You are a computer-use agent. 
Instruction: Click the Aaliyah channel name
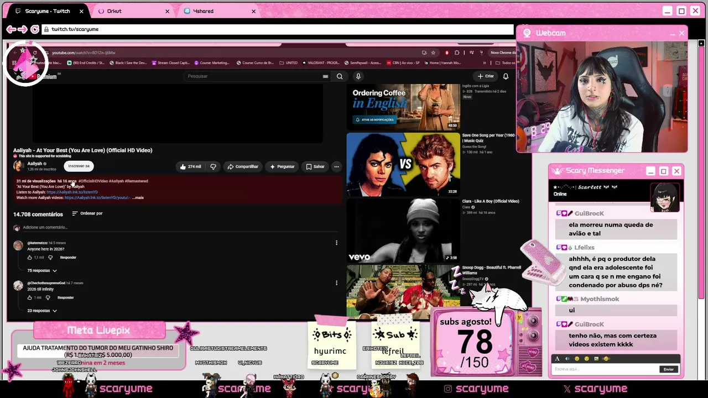35,164
